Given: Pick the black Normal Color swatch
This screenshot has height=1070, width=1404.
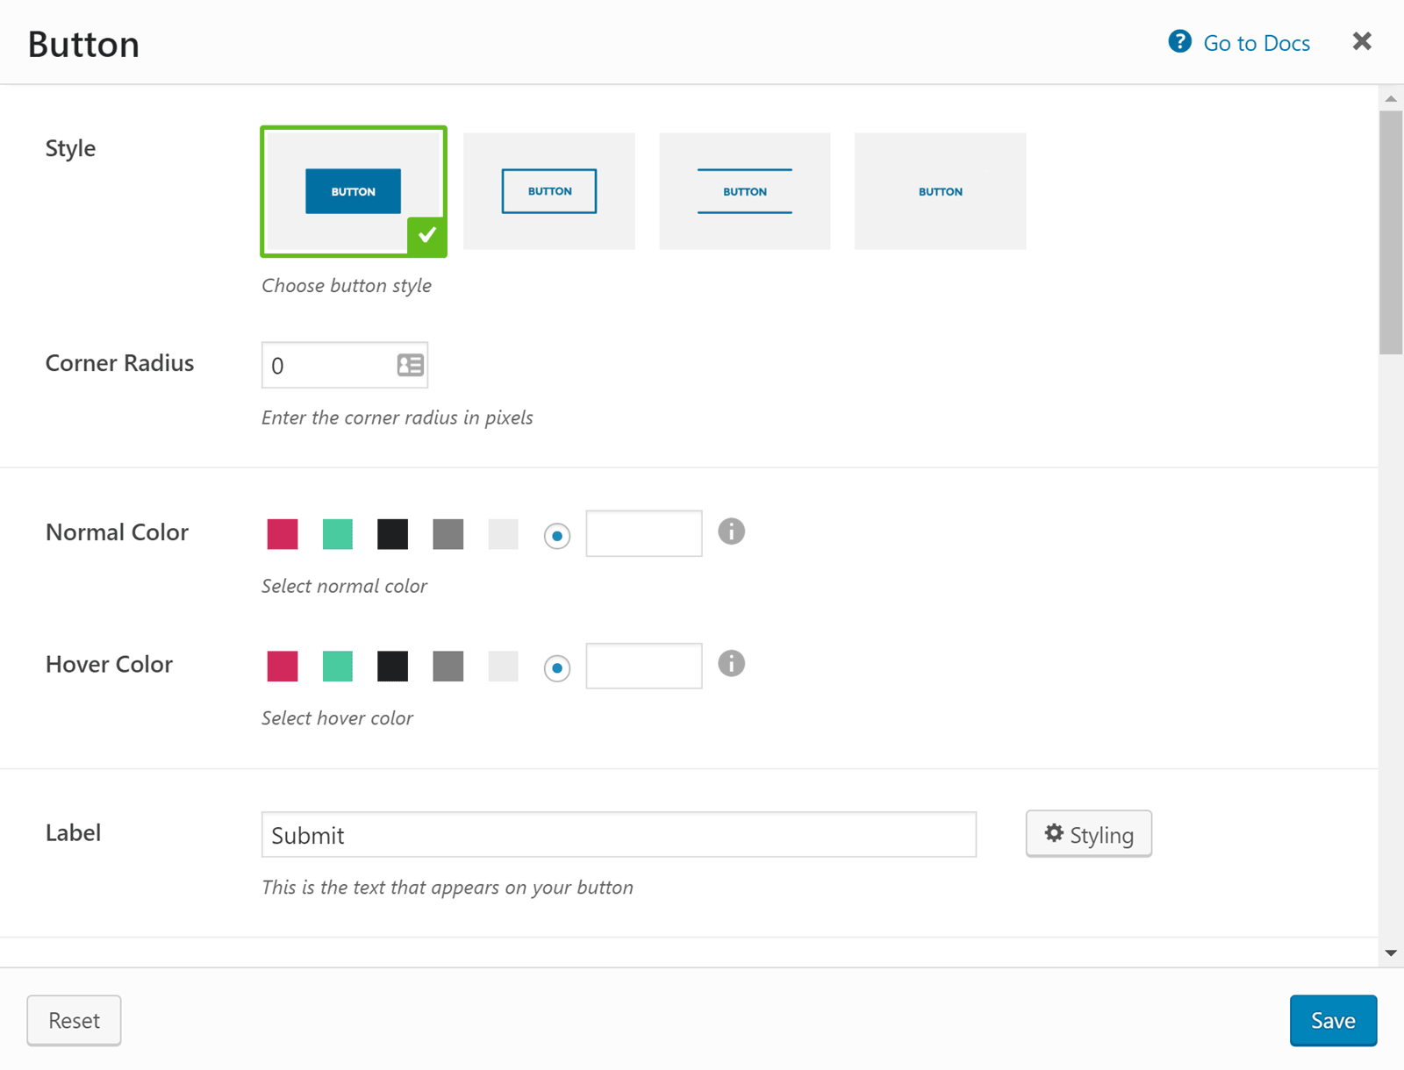Looking at the screenshot, I should [x=393, y=534].
